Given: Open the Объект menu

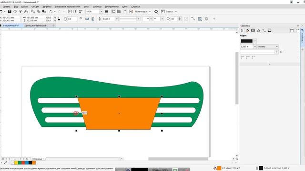Looking at the screenshot, I should coord(35,7).
